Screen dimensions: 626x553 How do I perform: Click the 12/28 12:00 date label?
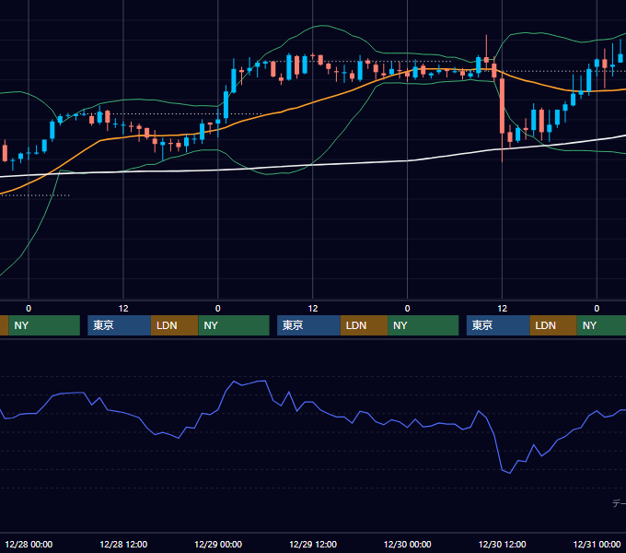123,544
